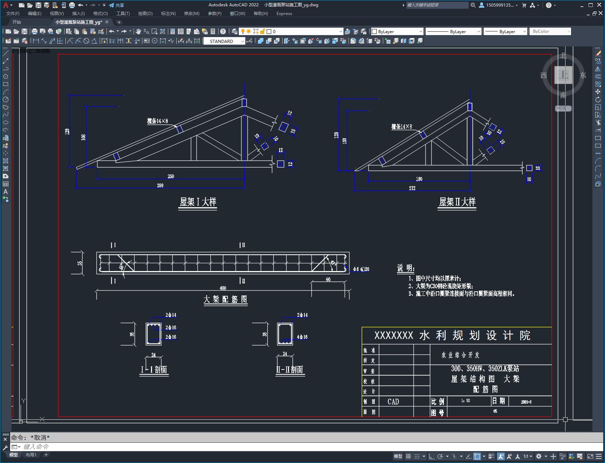Toggle snap mode dots in status bar

pyautogui.click(x=417, y=456)
